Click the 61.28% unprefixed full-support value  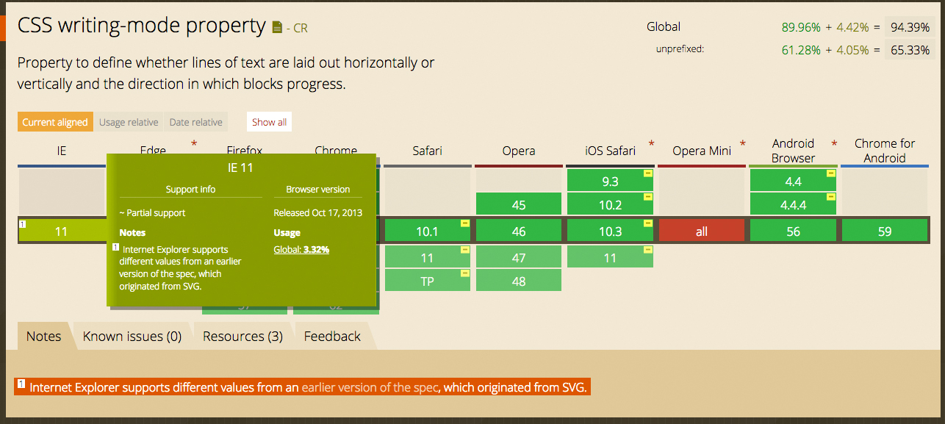tap(800, 50)
